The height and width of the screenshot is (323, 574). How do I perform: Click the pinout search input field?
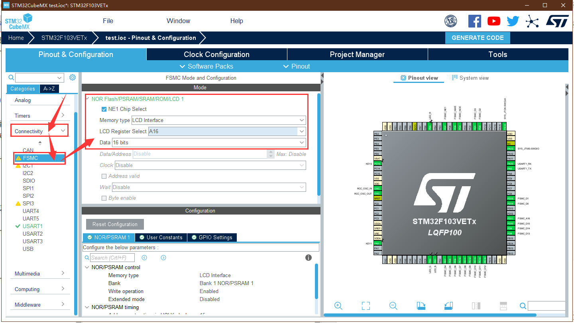(547, 305)
